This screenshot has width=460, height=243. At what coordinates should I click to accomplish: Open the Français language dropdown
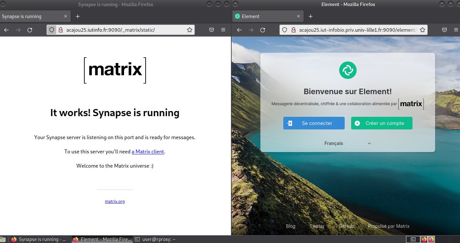(348, 143)
